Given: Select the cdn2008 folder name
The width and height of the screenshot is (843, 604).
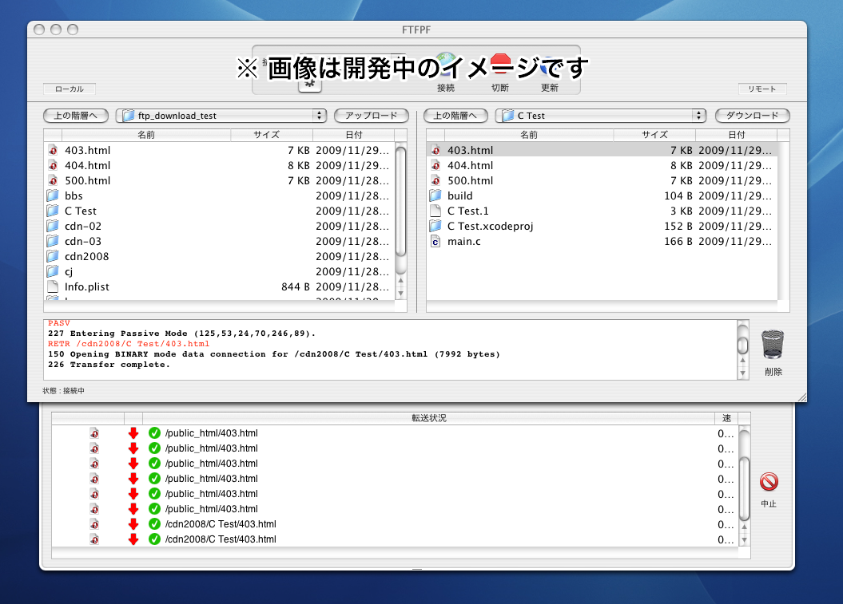Looking at the screenshot, I should [86, 256].
